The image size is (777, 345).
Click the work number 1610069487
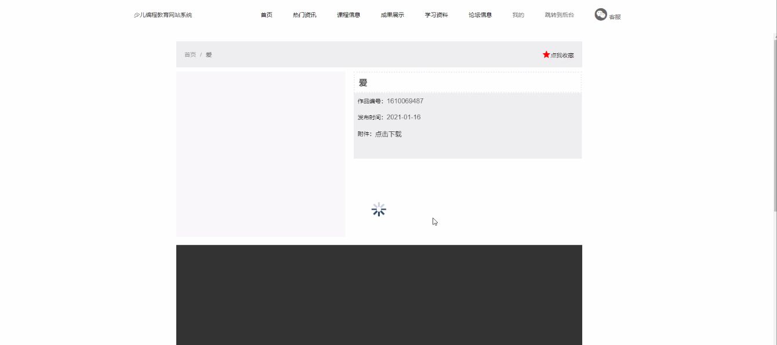coord(405,101)
